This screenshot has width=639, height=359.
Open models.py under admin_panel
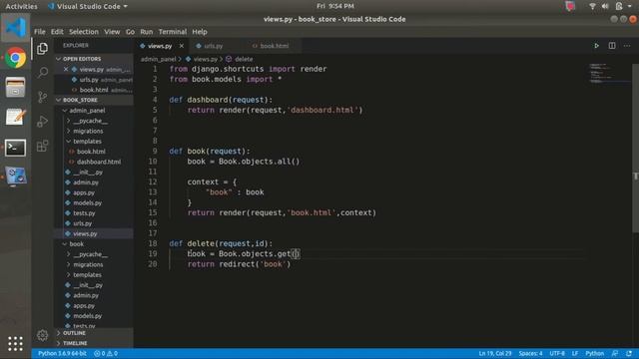click(88, 202)
